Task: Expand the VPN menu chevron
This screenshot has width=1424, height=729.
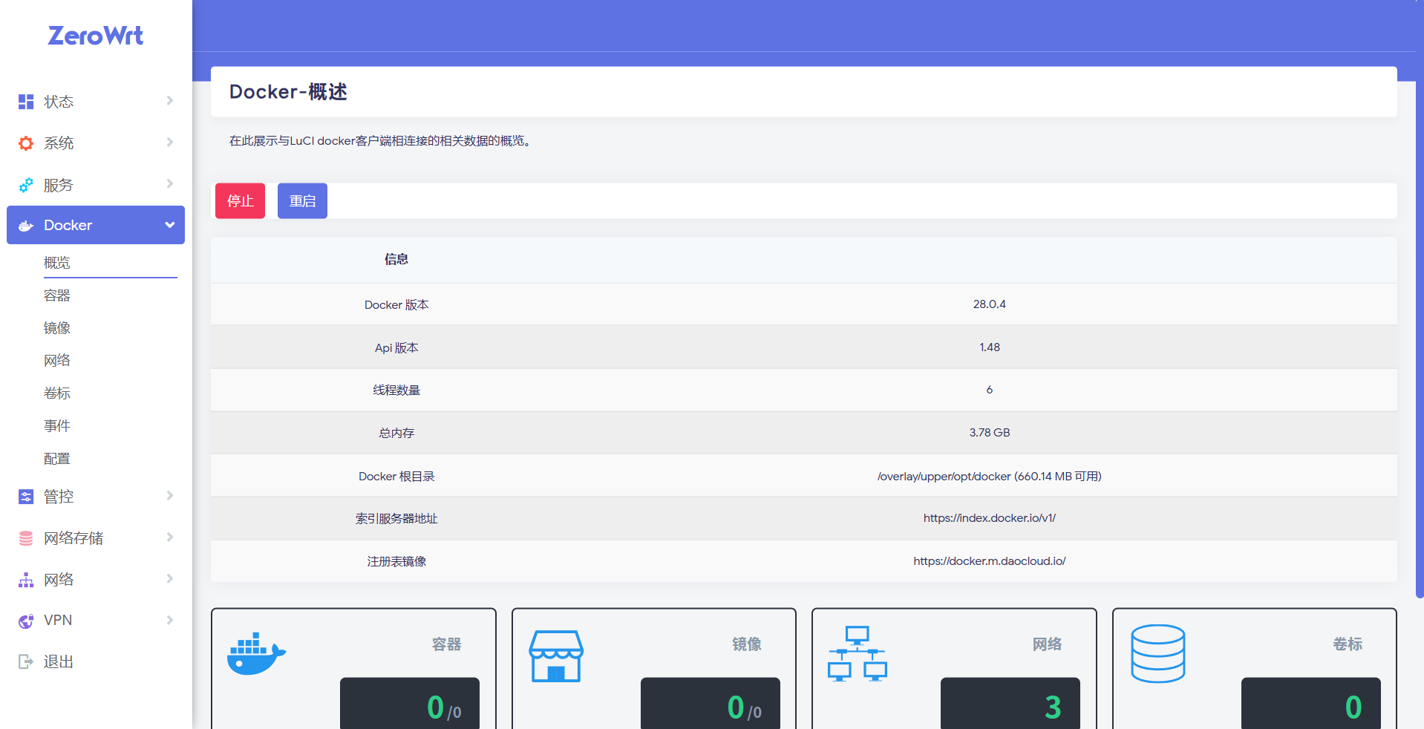Action: click(170, 620)
